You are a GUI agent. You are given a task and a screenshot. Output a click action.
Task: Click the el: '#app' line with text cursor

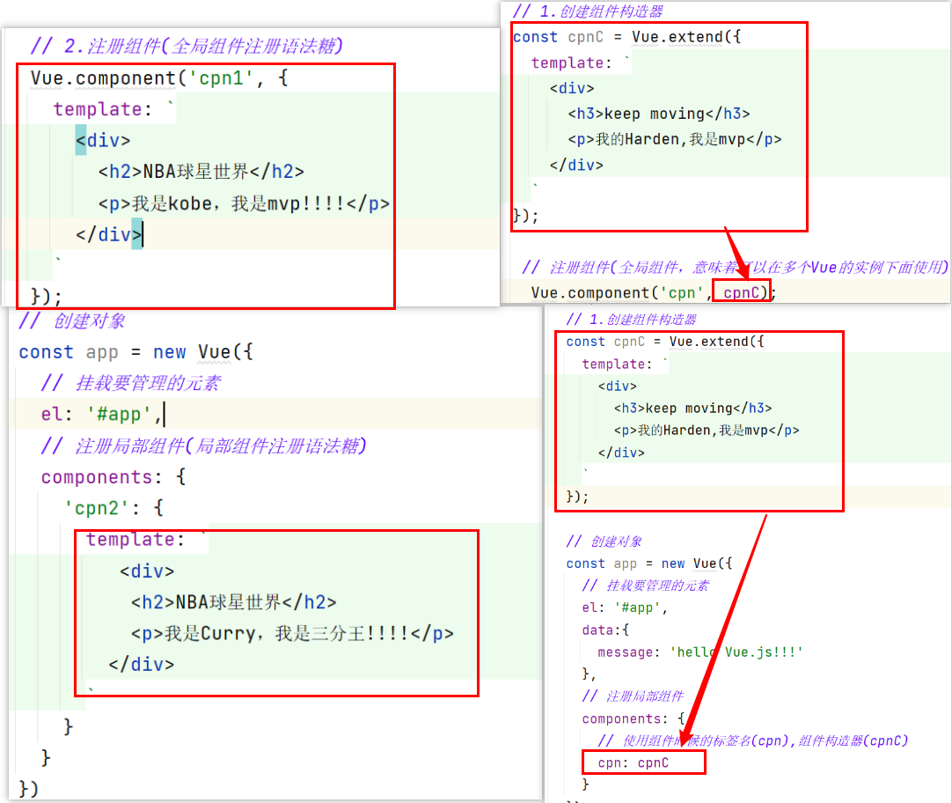[89, 414]
